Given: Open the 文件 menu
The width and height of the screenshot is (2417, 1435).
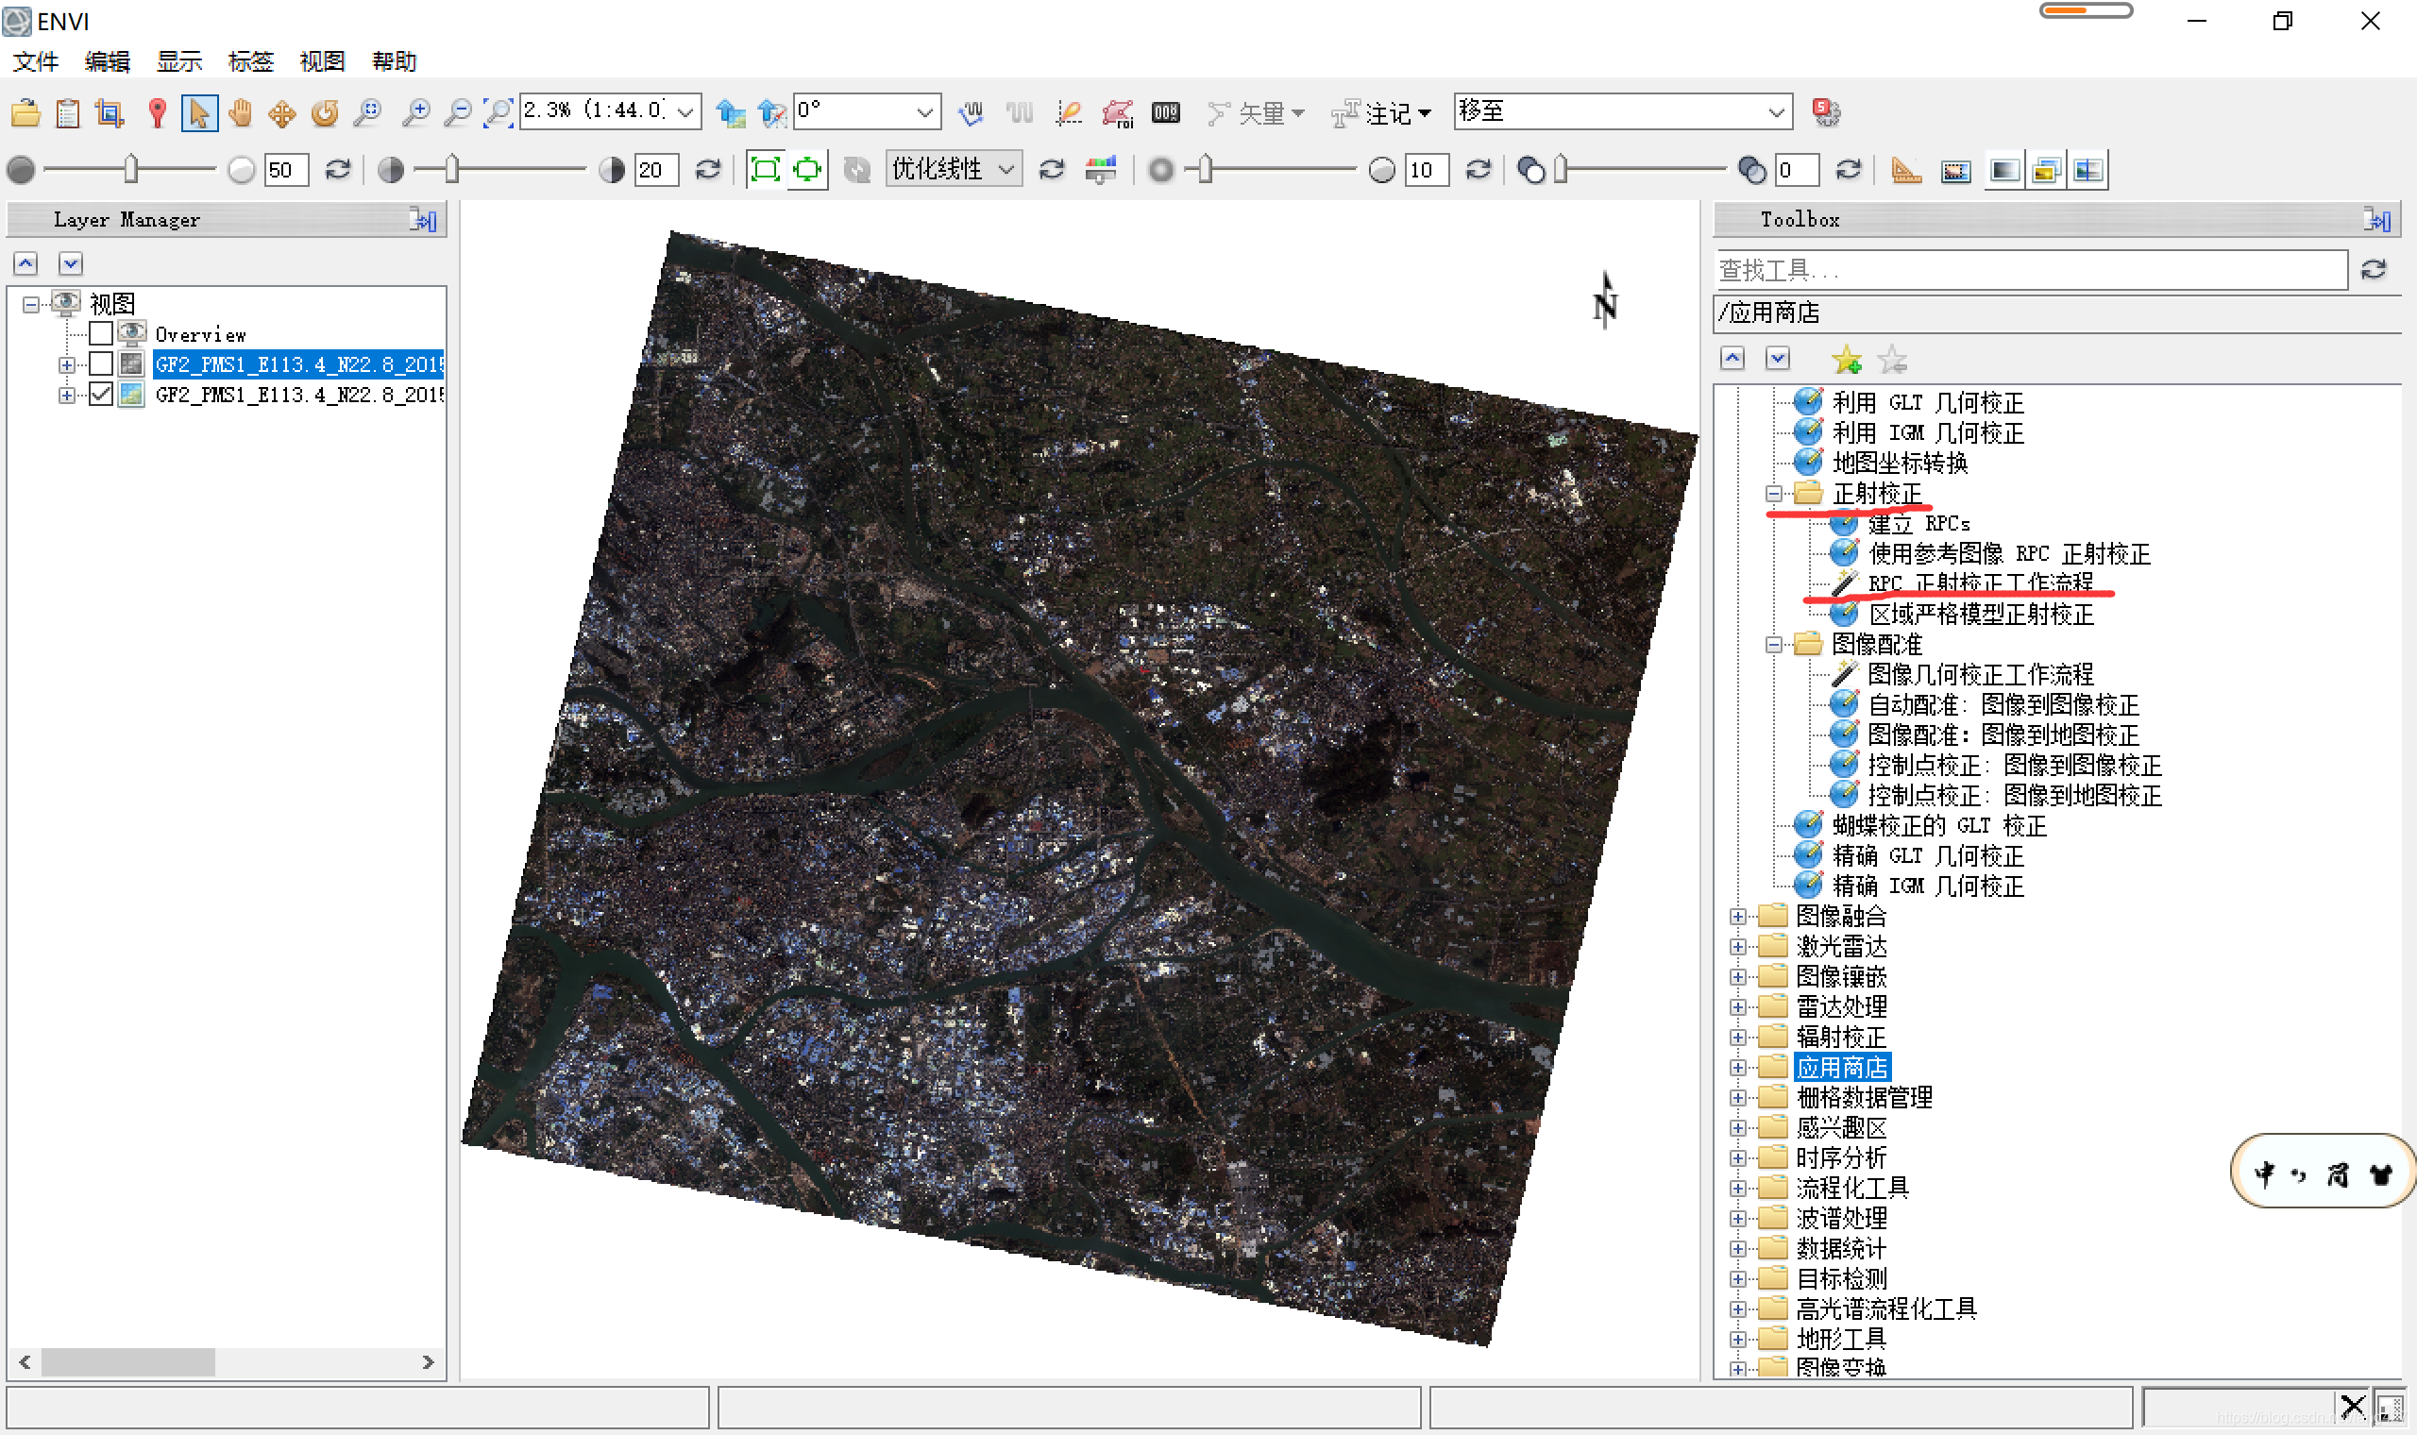Looking at the screenshot, I should tap(36, 61).
